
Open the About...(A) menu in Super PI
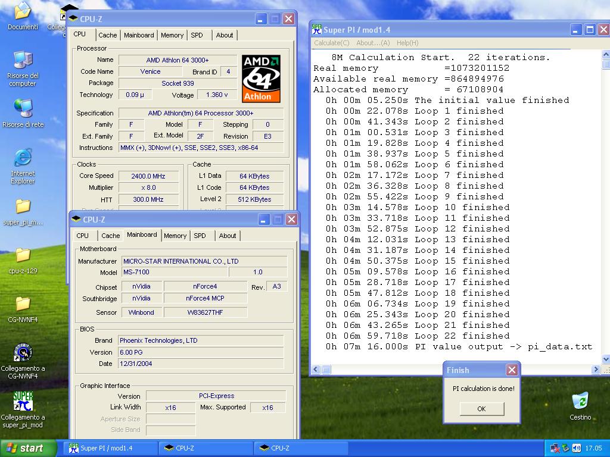pos(373,43)
